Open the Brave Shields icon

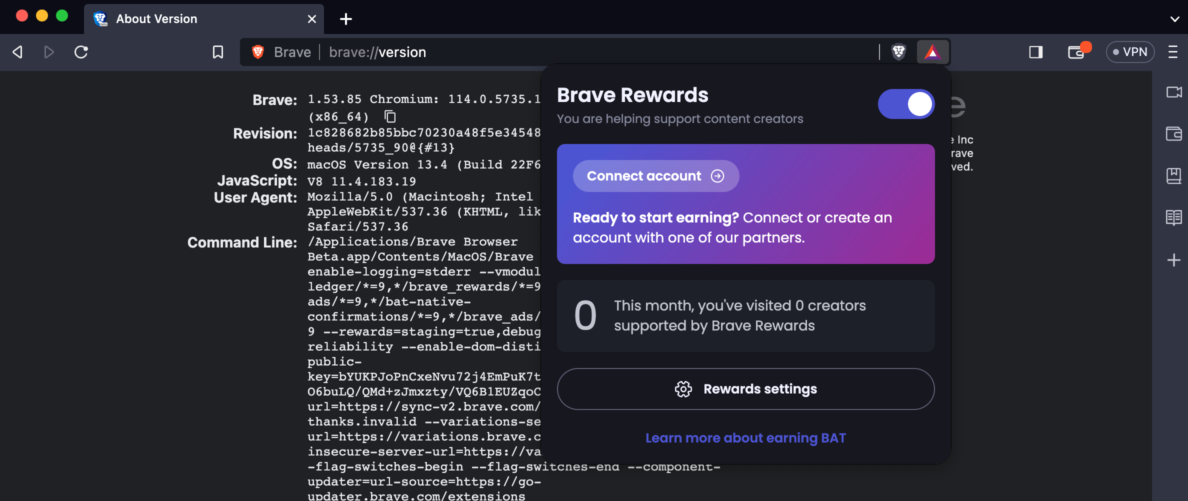898,51
